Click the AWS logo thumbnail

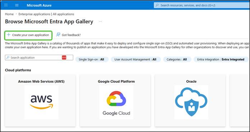pos(41,102)
